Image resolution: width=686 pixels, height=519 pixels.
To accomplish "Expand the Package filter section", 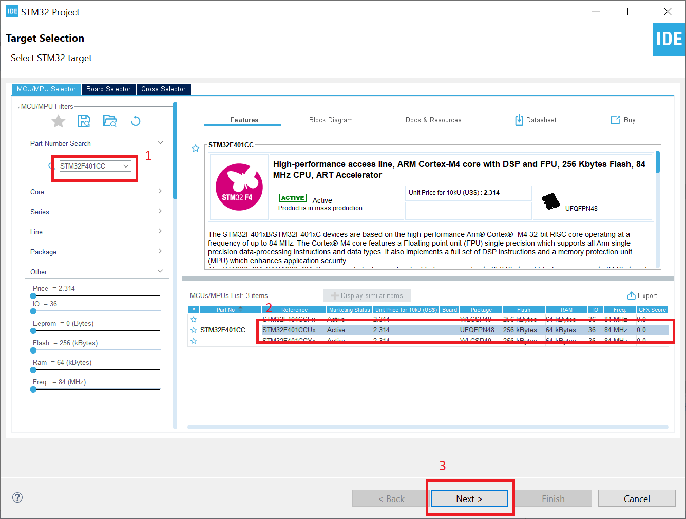I will [x=160, y=251].
